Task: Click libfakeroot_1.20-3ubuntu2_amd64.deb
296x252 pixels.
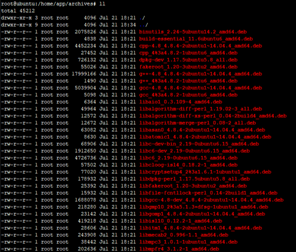Action: tap(193, 186)
